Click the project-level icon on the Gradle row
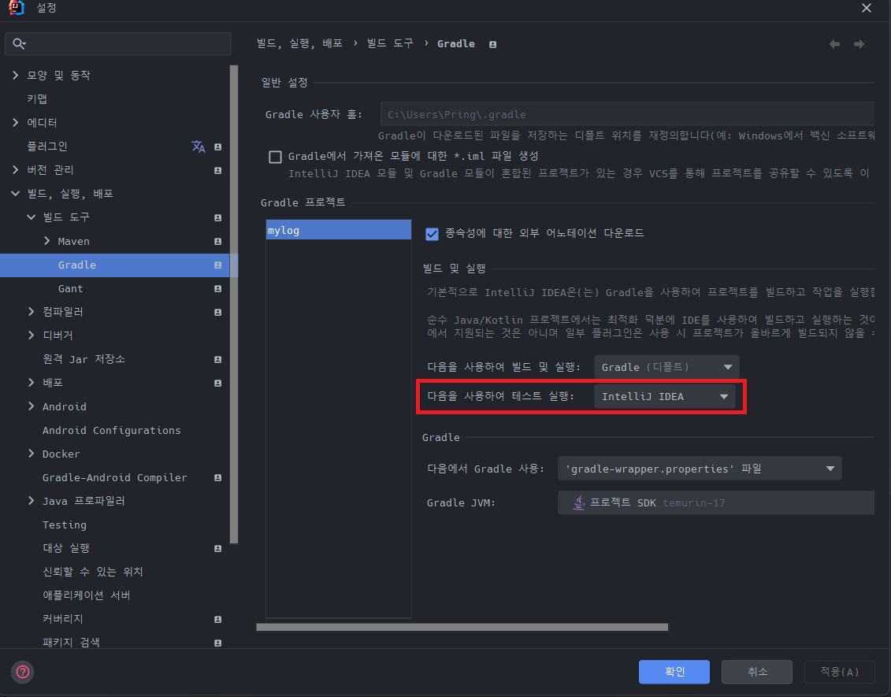Screen dimensions: 891x697 (x=217, y=265)
